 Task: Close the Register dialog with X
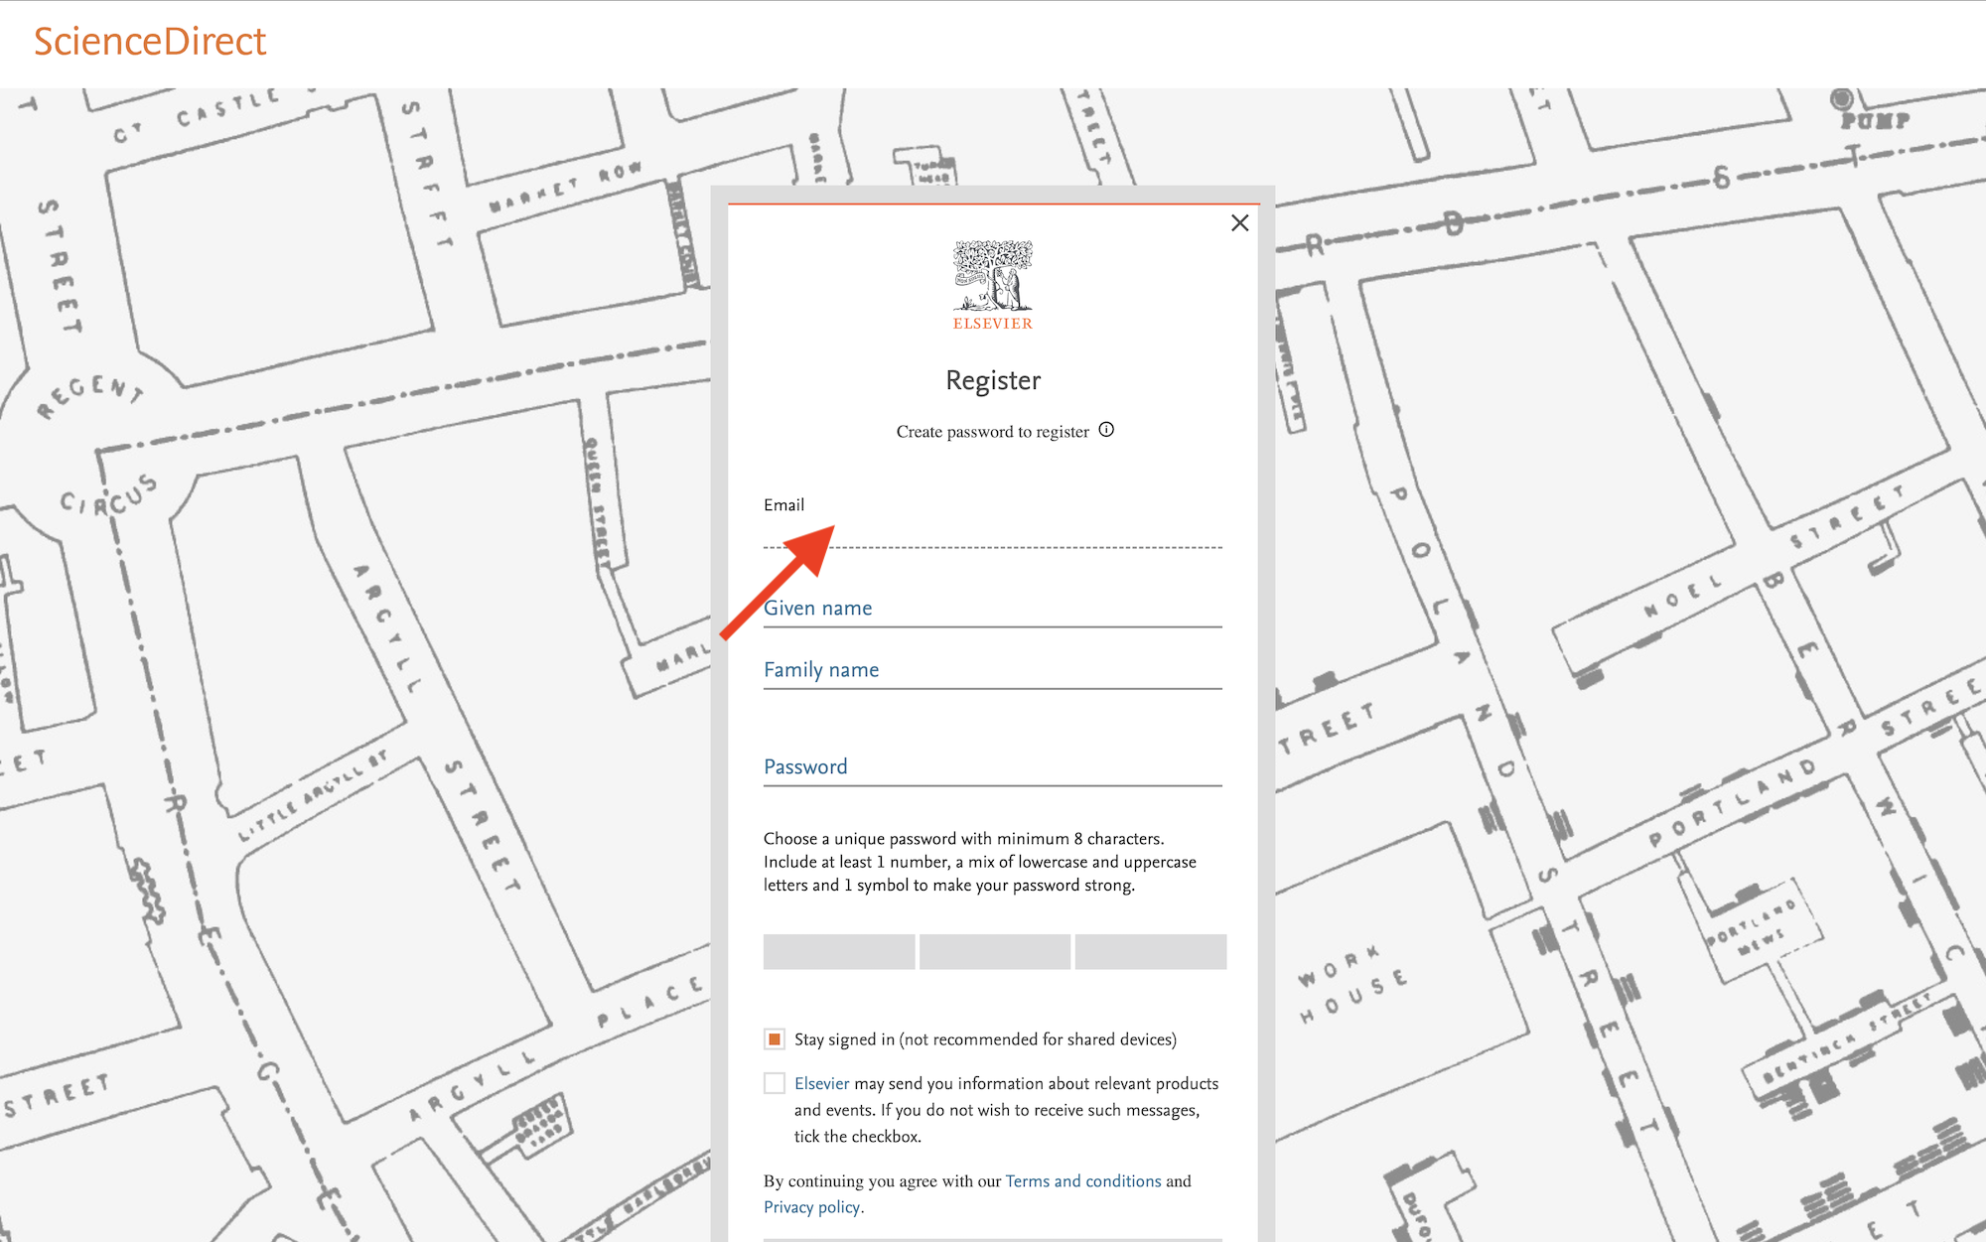coord(1239,223)
